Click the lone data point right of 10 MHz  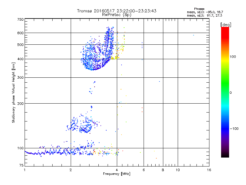coord(194,35)
